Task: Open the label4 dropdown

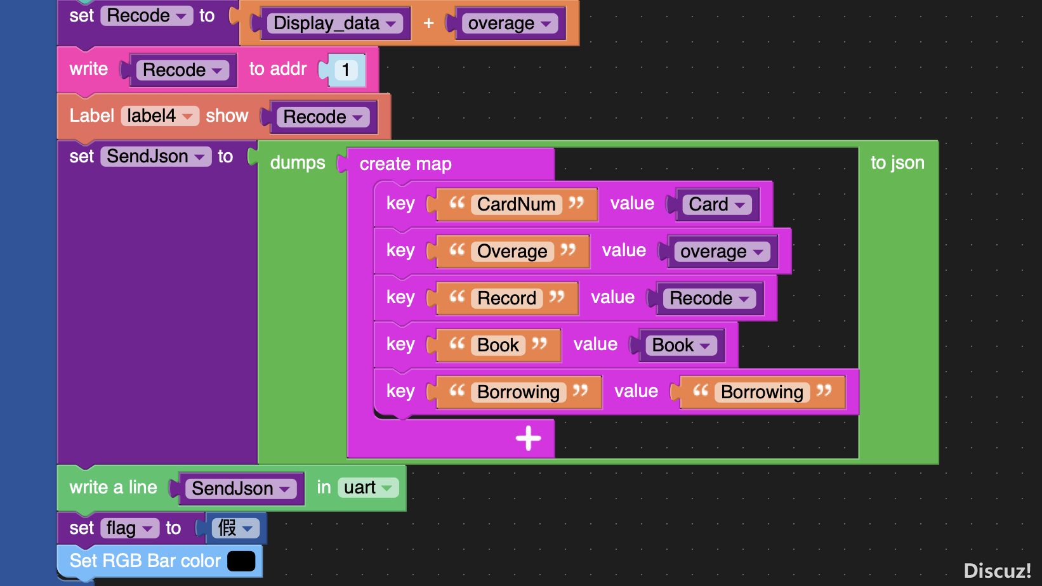Action: pos(160,116)
